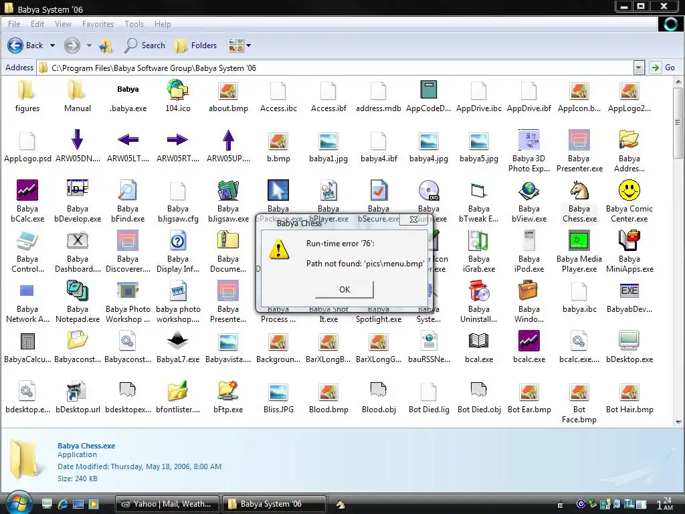
Task: Select the .babya.exe file
Action: click(x=128, y=96)
